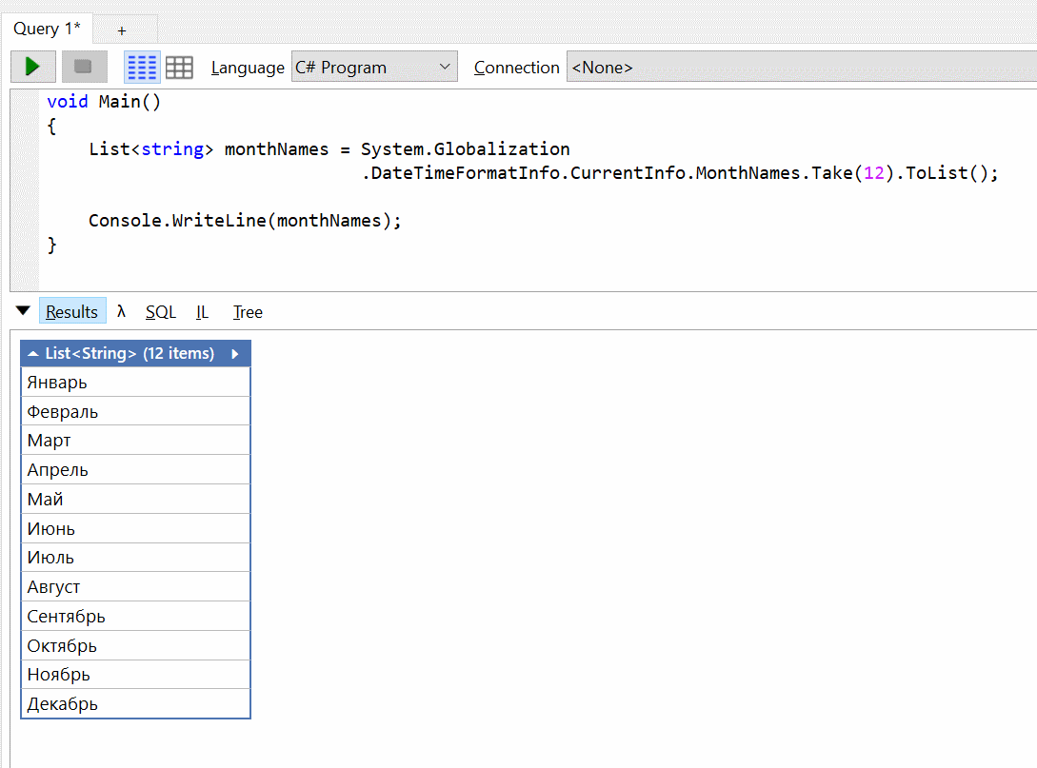
Task: Open the Tree syntax tab
Action: 248,312
